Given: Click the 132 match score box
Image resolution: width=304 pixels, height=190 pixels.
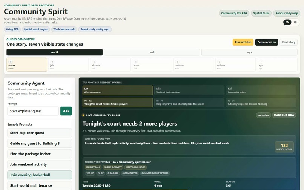Looking at the screenshot, I should 284,147.
